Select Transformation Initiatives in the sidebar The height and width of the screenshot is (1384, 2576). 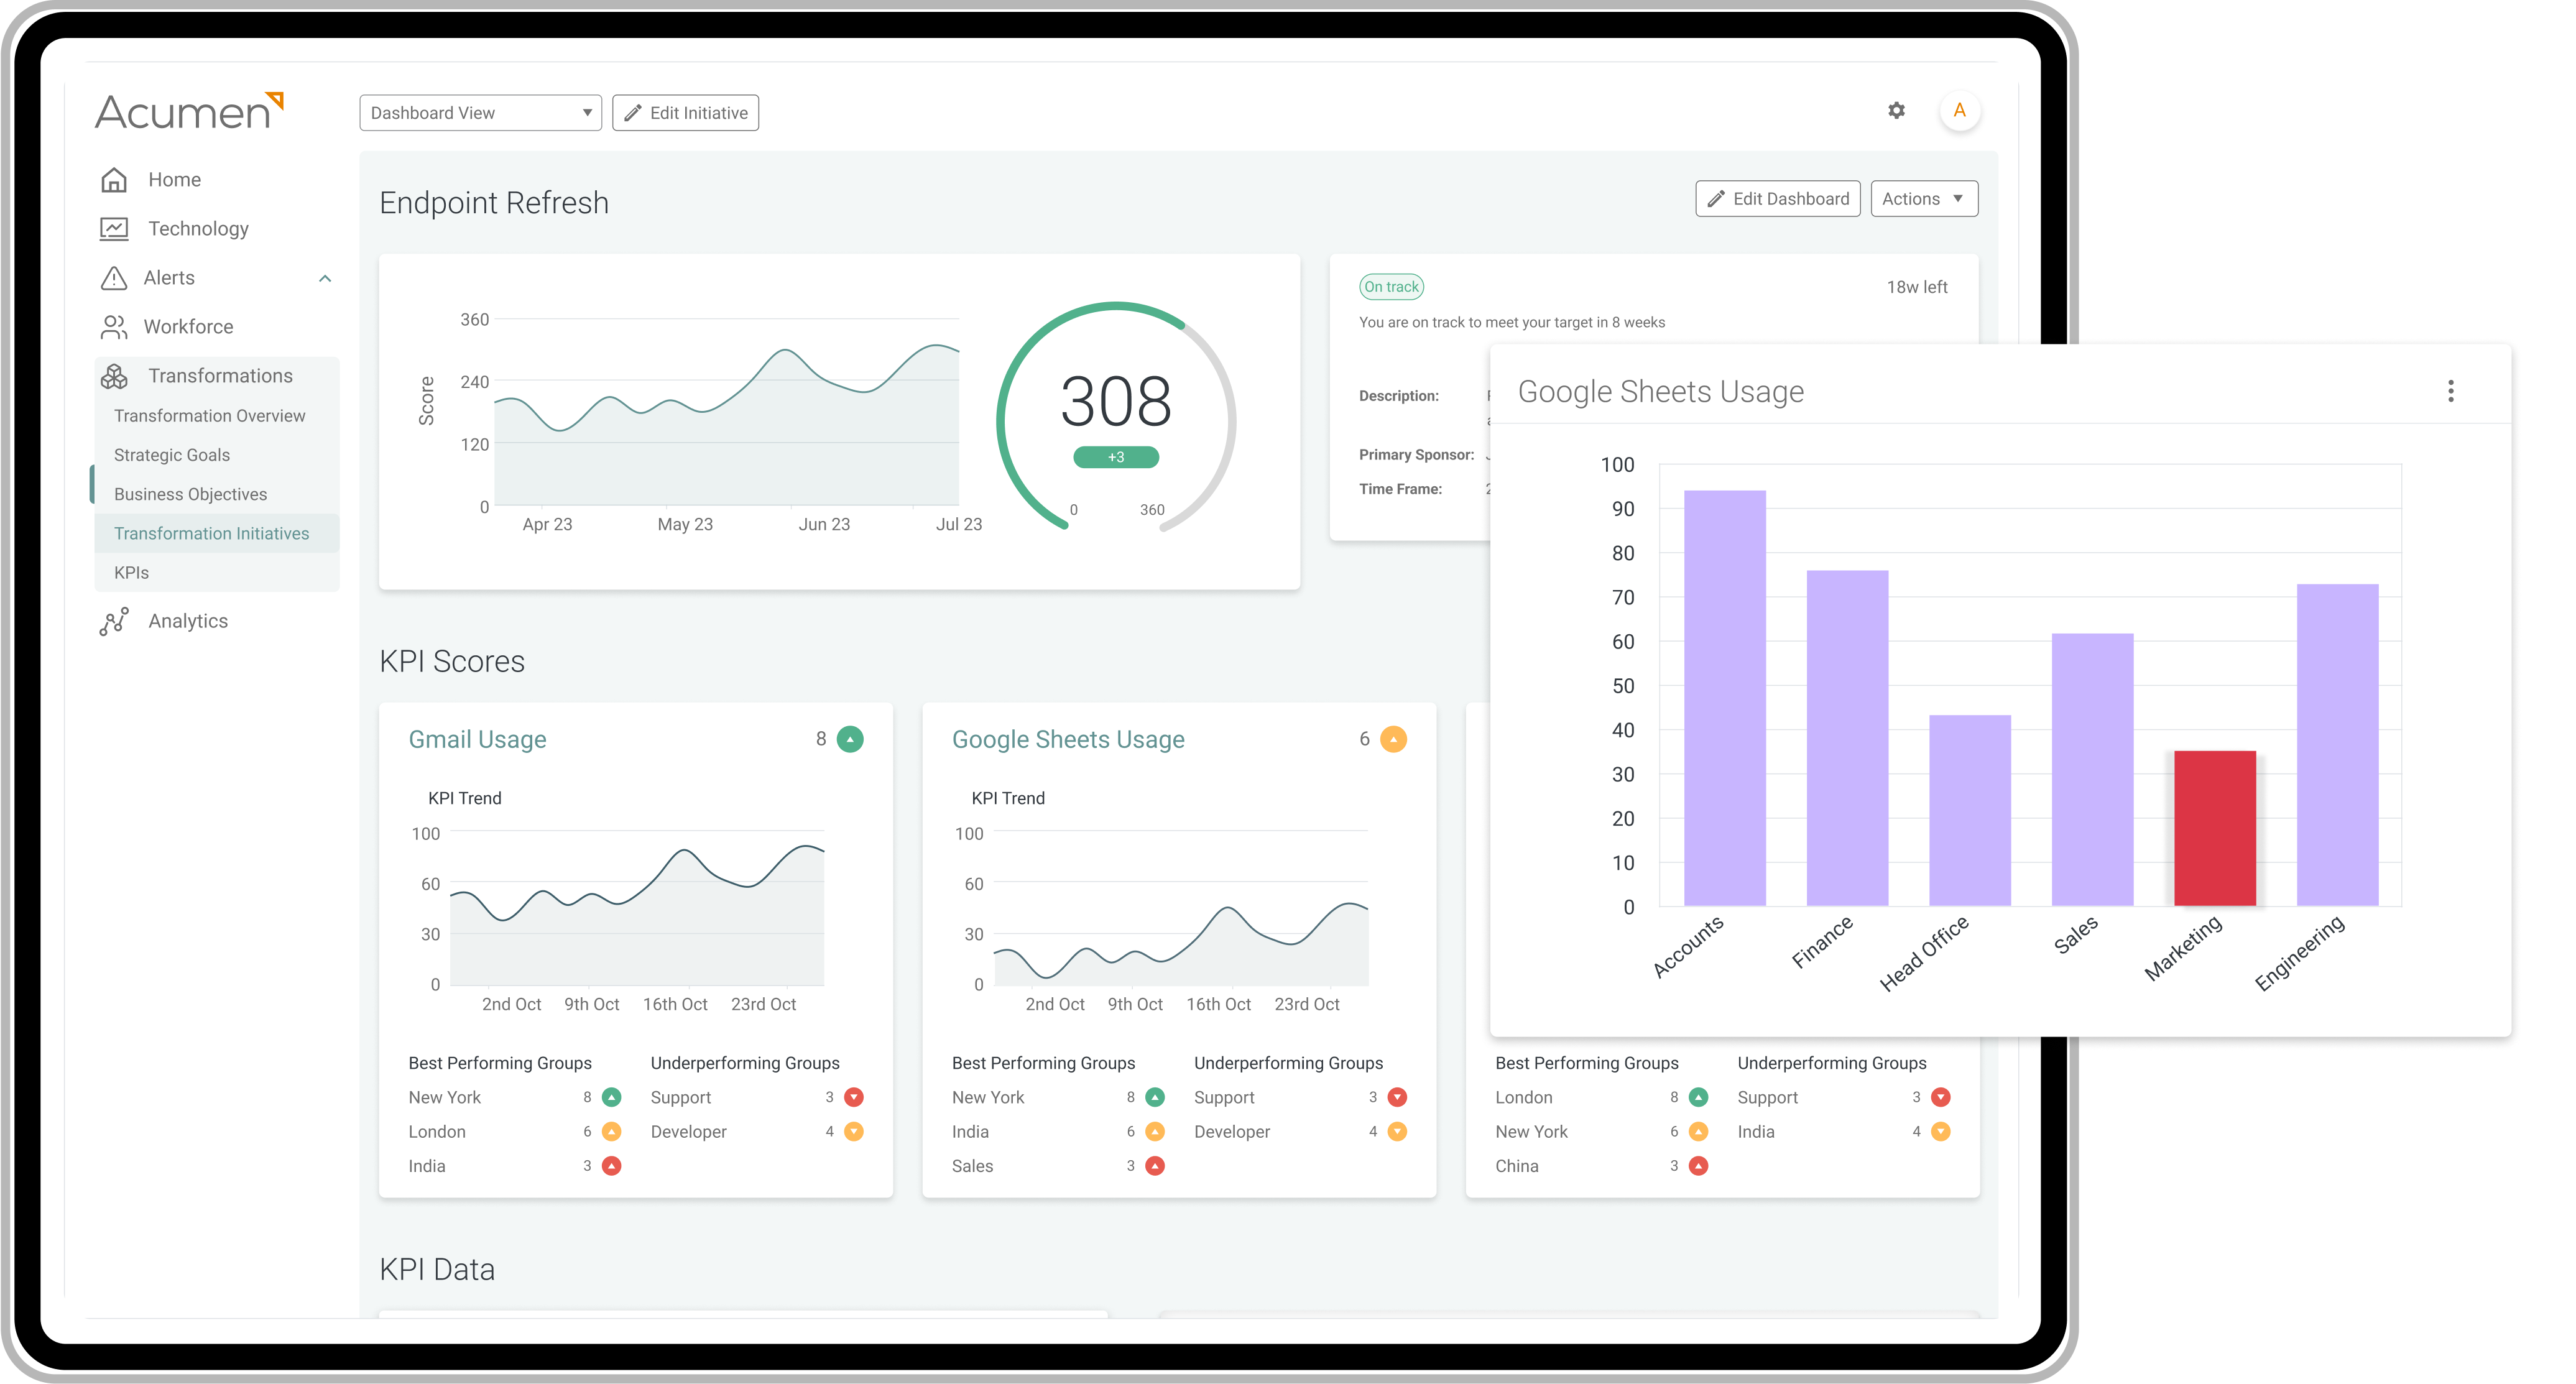click(x=212, y=533)
